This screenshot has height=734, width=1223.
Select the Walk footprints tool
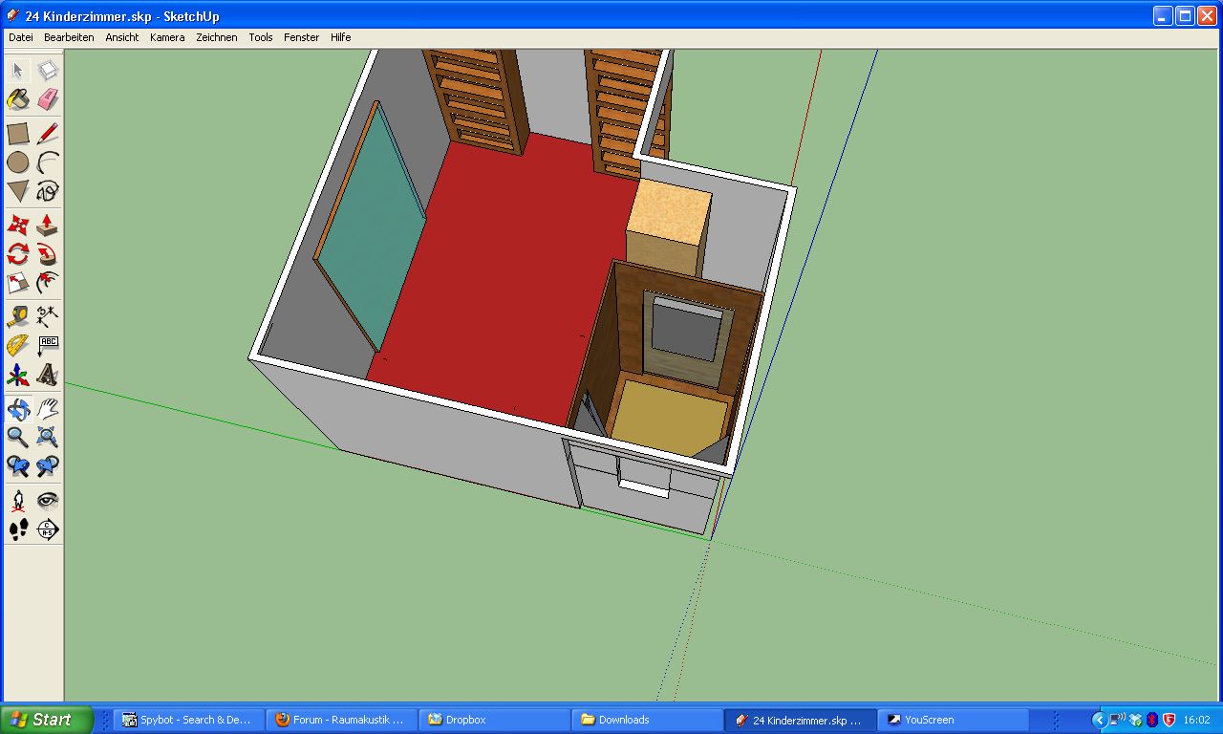tap(18, 529)
